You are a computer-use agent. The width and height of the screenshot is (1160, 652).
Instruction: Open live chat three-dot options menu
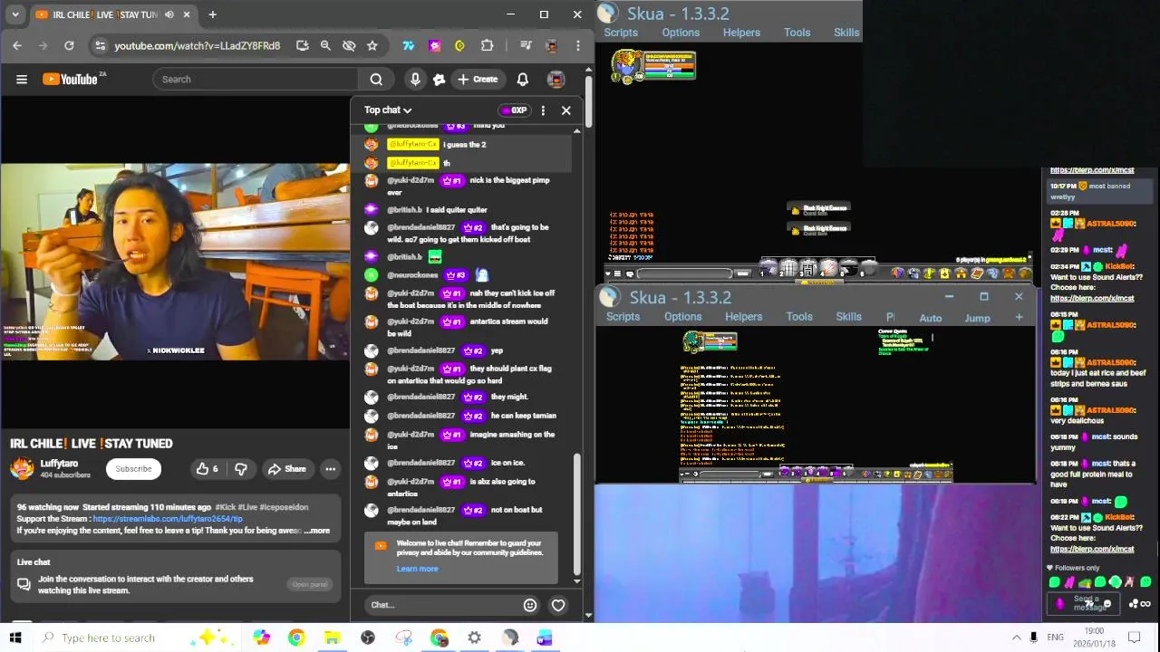point(543,110)
